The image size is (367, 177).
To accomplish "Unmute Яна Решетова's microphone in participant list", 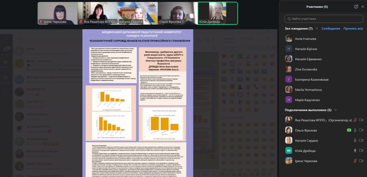I will click(x=355, y=120).
